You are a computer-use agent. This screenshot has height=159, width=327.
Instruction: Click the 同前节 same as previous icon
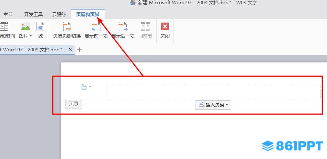click(x=145, y=27)
